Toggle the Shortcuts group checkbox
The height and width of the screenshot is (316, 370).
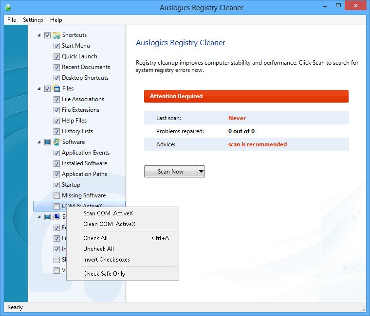click(47, 35)
